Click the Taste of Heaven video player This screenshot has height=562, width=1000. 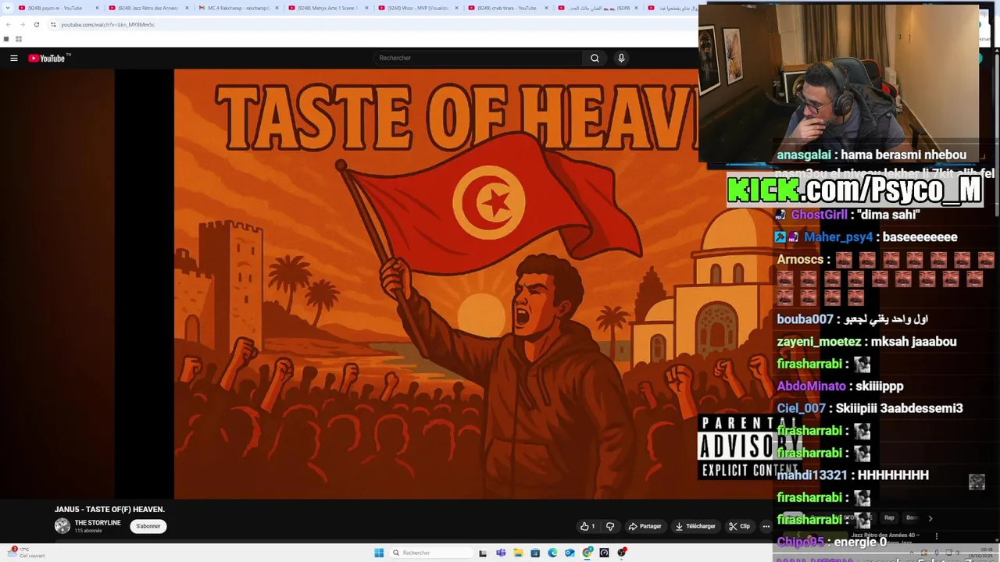point(406,284)
